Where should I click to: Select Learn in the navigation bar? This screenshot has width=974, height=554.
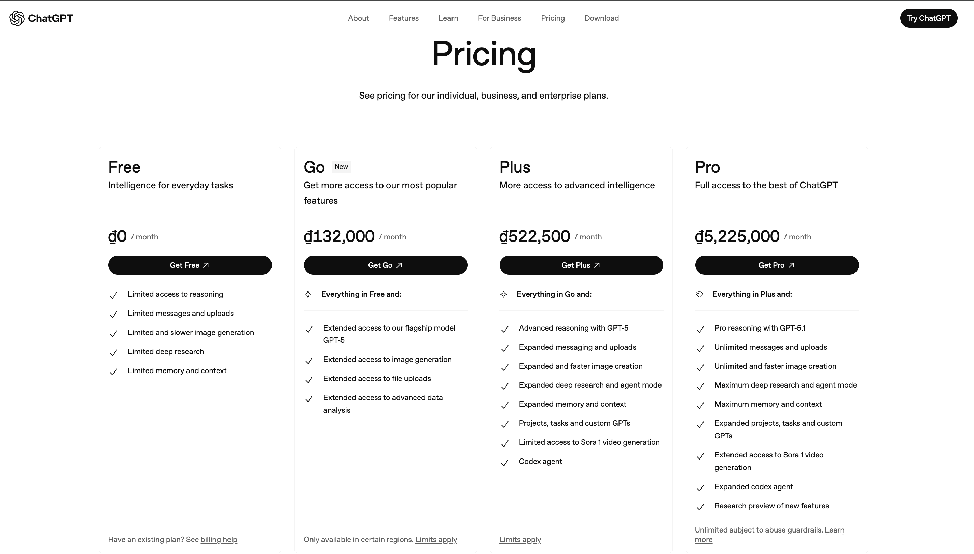(x=448, y=18)
